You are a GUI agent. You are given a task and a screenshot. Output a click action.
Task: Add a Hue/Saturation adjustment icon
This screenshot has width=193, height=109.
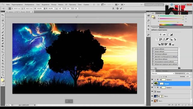pos(161,39)
